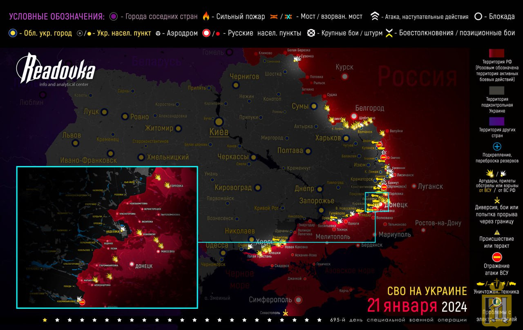Select the АВДЕЕВКА label in the inset map
This screenshot has height=330, width=523.
112,231
